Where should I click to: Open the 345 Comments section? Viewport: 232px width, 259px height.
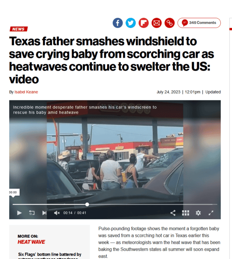(x=199, y=23)
